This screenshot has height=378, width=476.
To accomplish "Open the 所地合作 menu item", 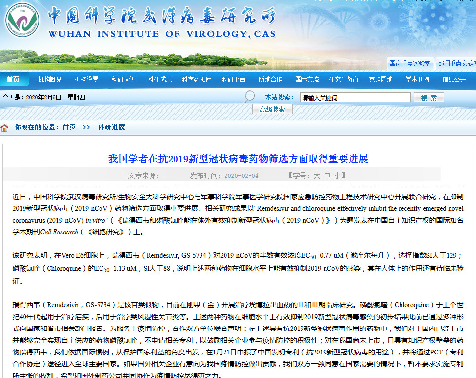I will [x=270, y=79].
